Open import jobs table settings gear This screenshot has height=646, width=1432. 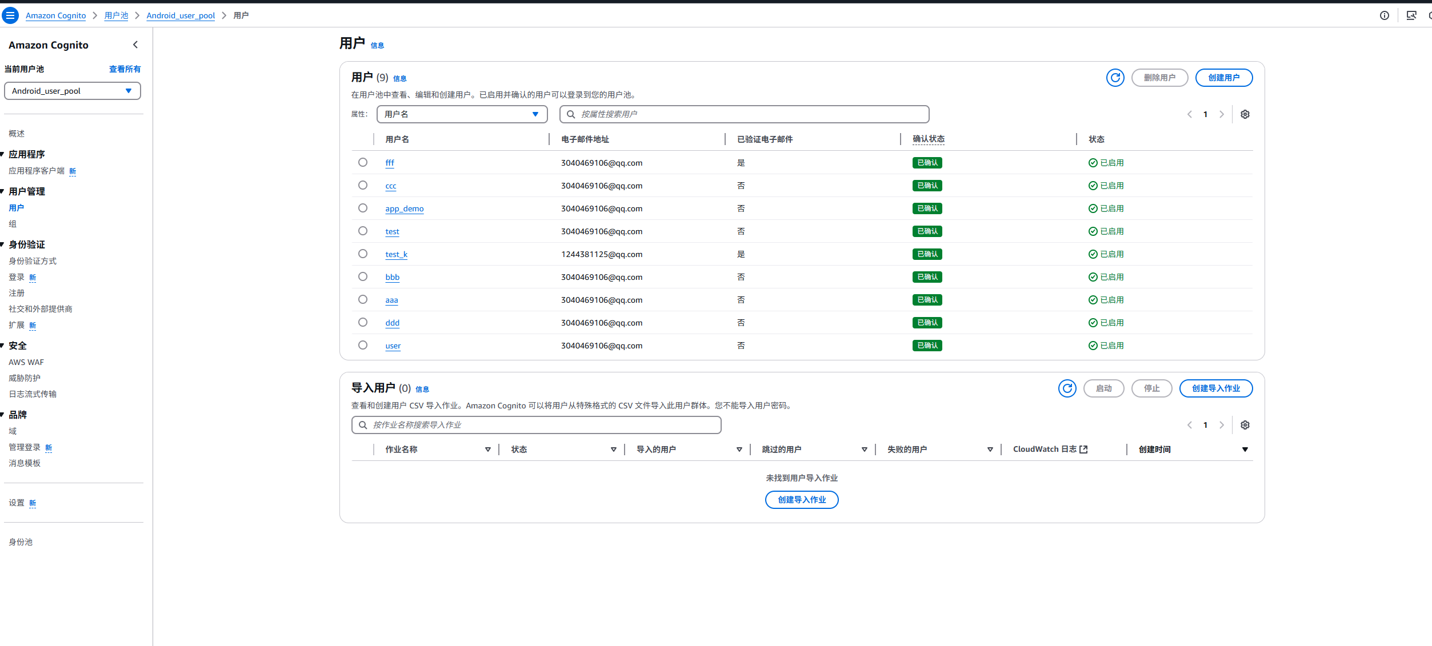click(1245, 425)
